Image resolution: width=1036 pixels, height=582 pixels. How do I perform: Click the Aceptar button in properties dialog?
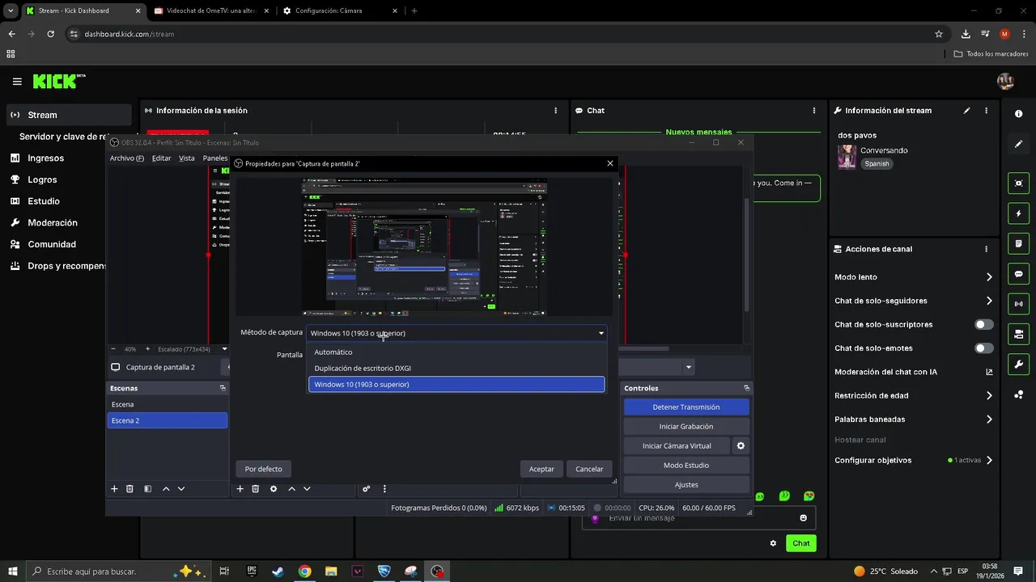[x=541, y=469]
